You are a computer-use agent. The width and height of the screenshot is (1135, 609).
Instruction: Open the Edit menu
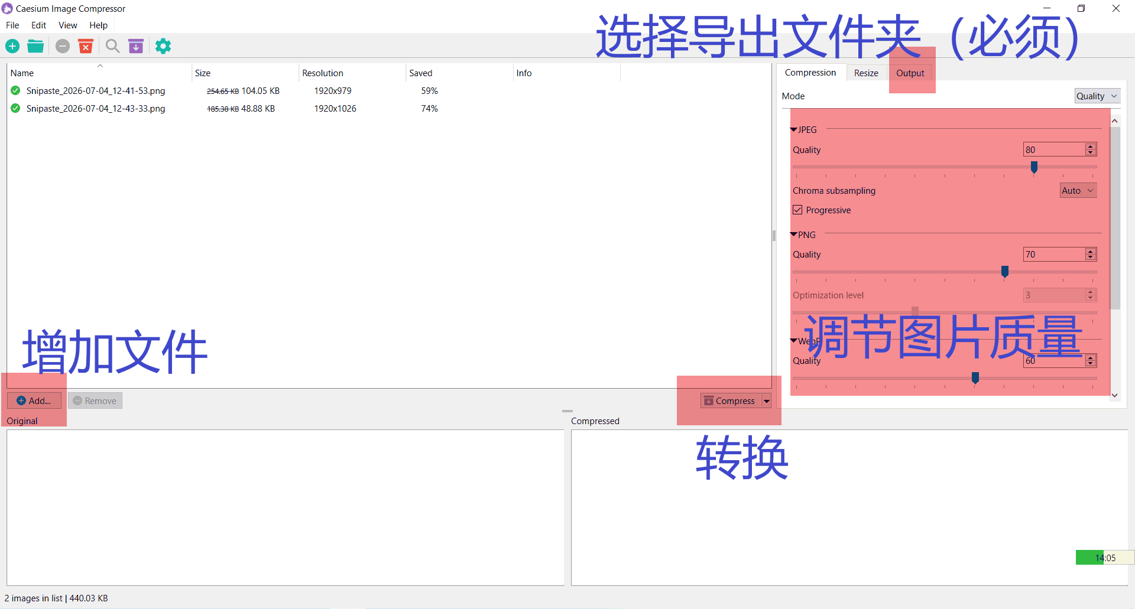pyautogui.click(x=38, y=25)
